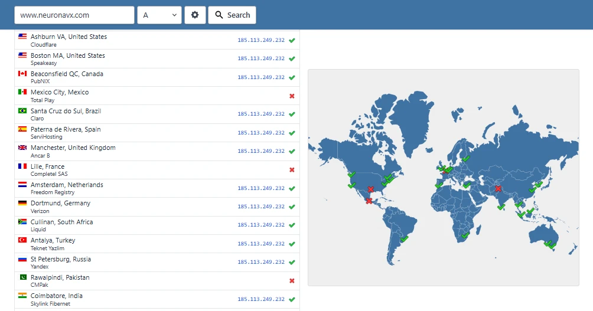Select the Liquid provider text
The image size is (593, 311).
tap(38, 230)
